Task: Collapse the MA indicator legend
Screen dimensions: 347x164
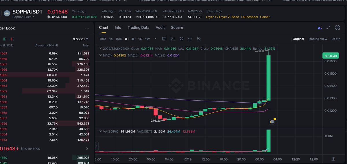Action: [100, 55]
